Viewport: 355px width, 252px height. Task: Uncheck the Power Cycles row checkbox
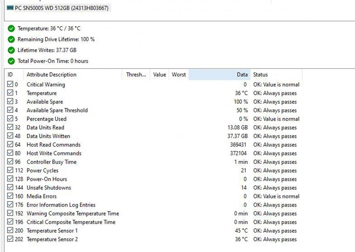pos(10,171)
